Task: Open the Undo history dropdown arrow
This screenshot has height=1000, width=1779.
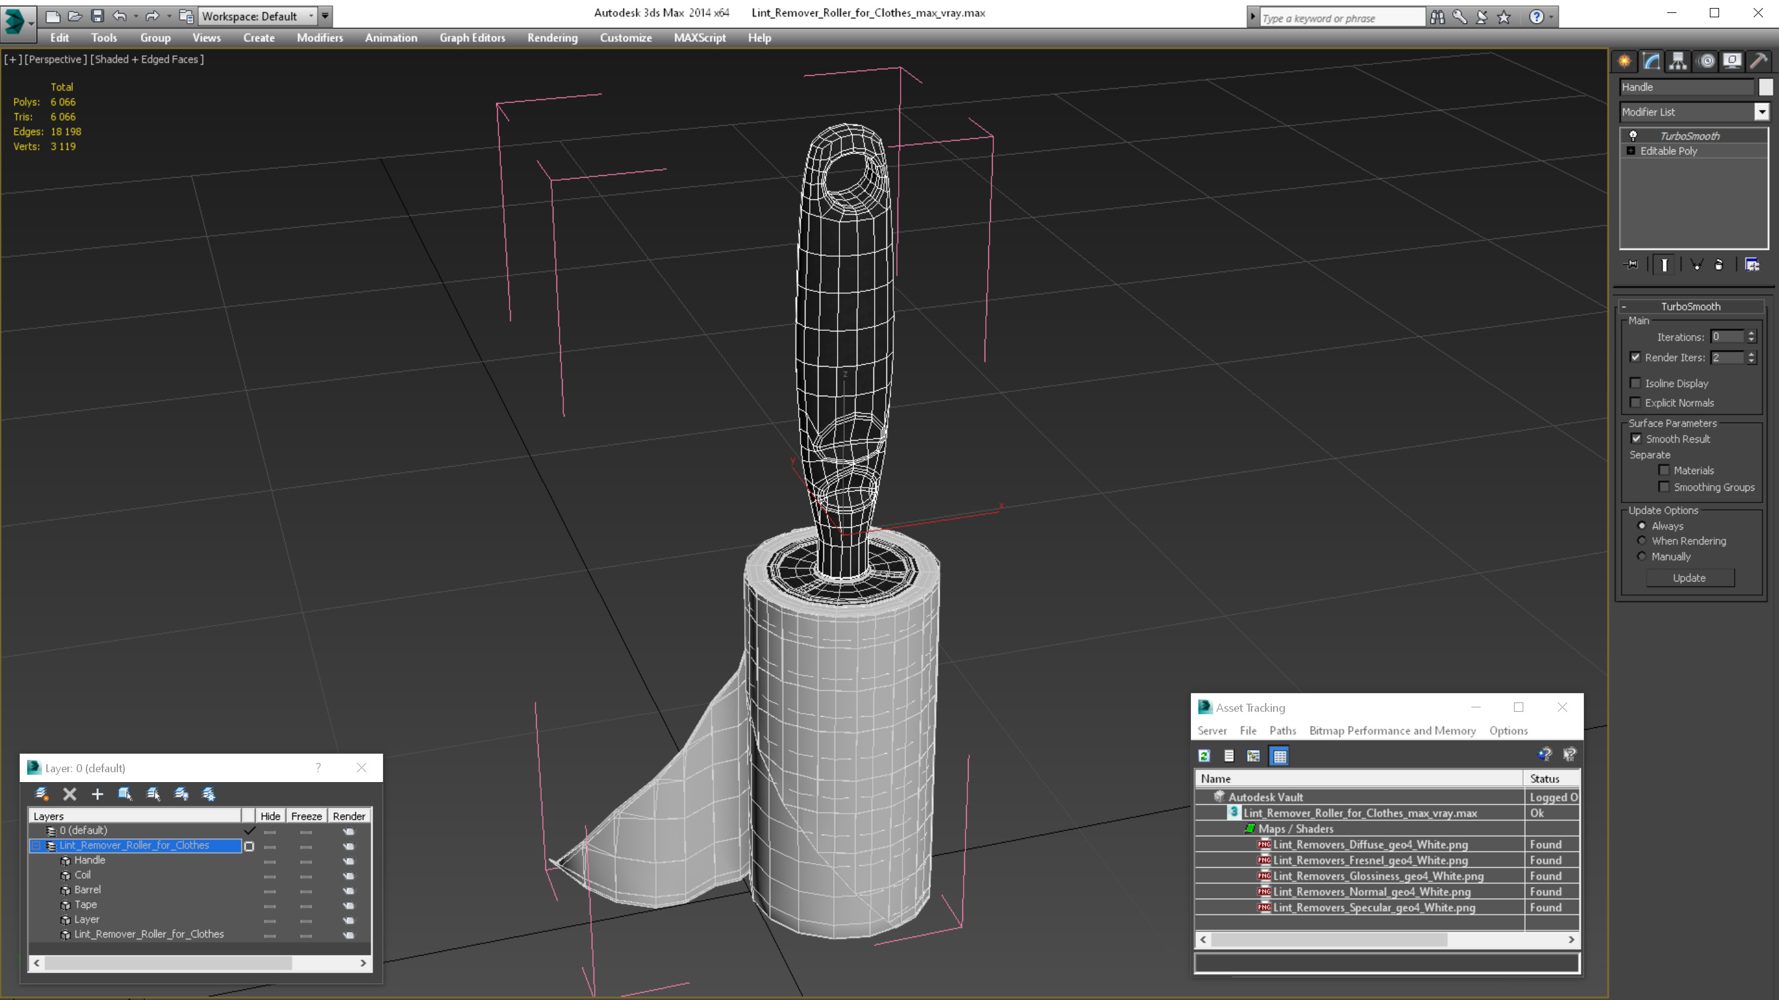Action: pos(135,16)
